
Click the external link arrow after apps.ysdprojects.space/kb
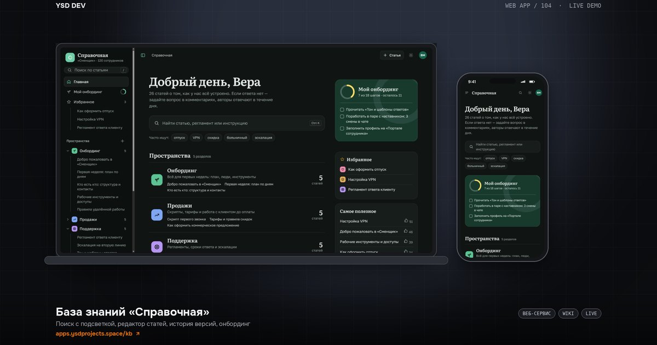[x=137, y=334]
